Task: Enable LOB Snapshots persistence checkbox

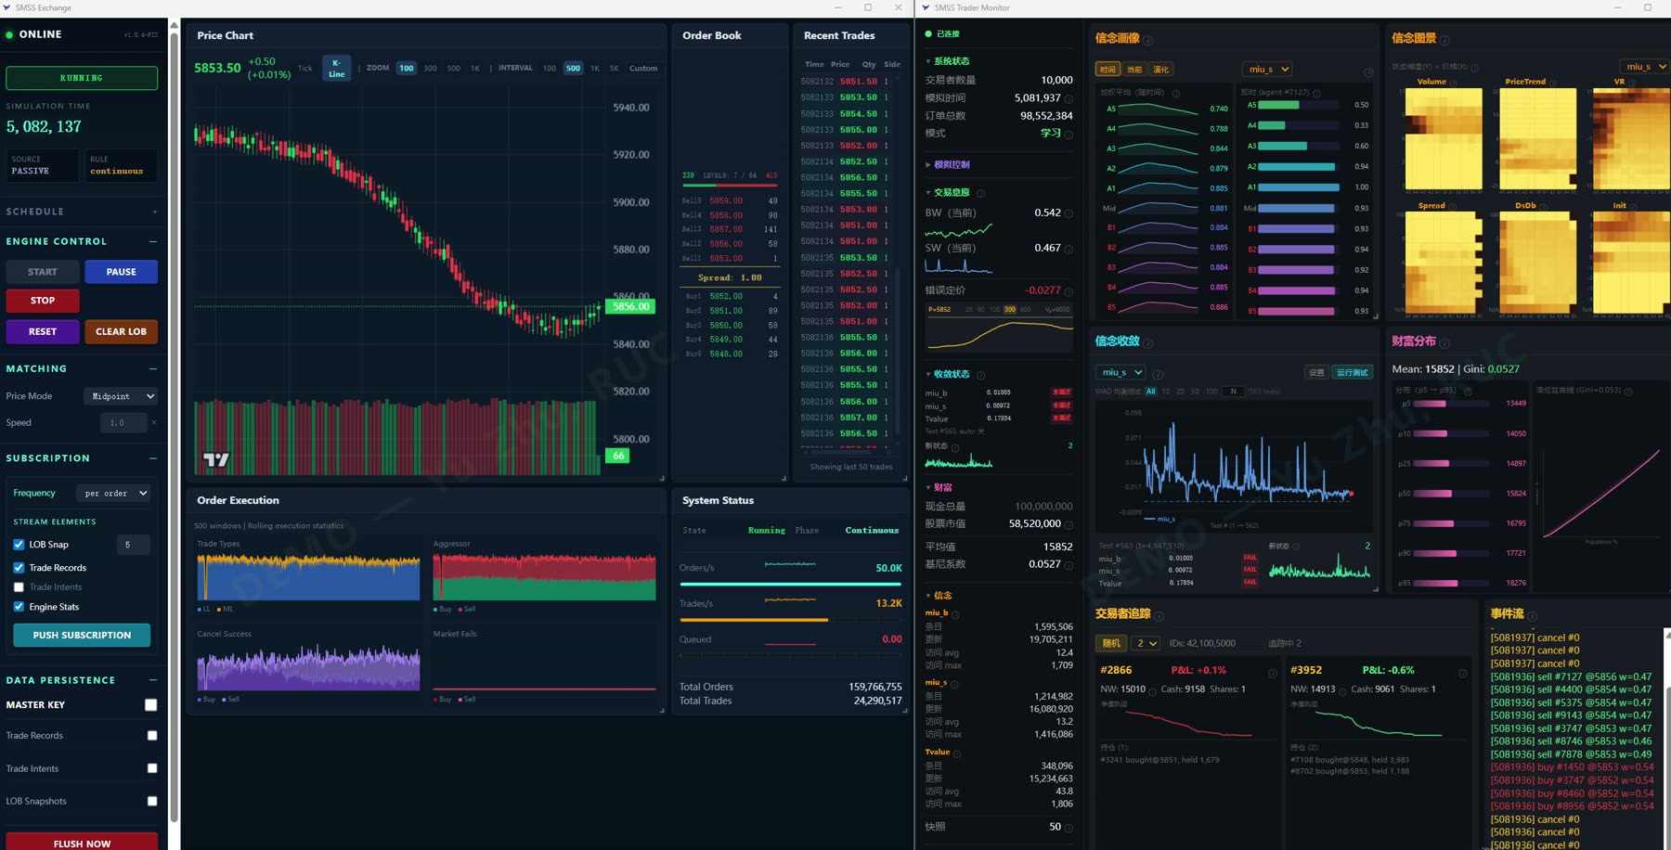Action: coord(152,801)
